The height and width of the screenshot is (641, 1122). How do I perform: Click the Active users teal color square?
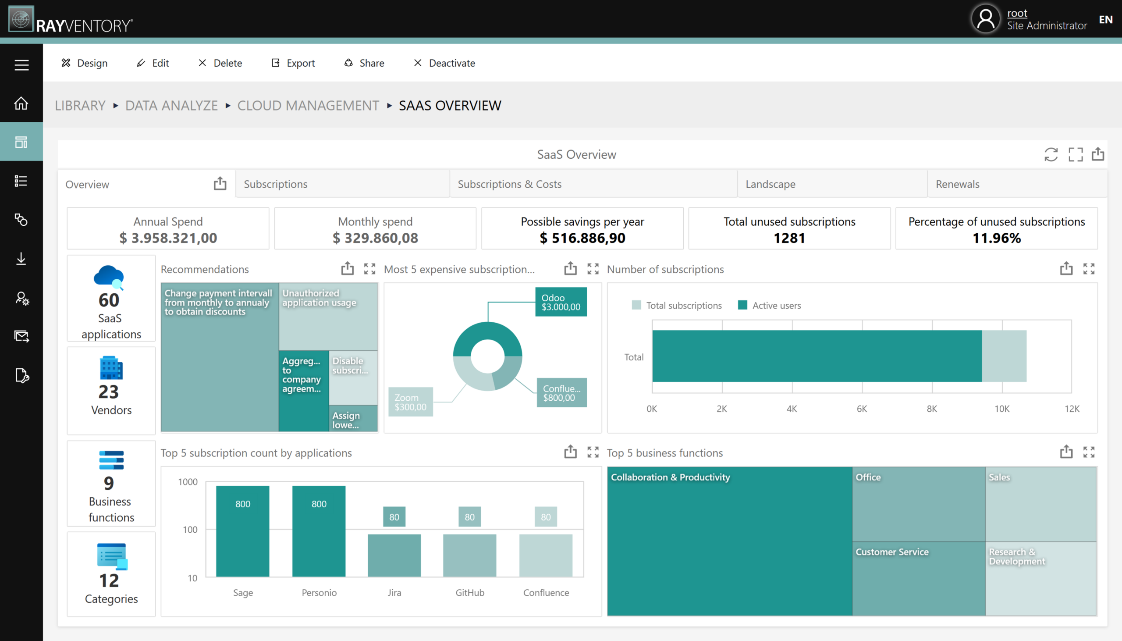point(743,305)
